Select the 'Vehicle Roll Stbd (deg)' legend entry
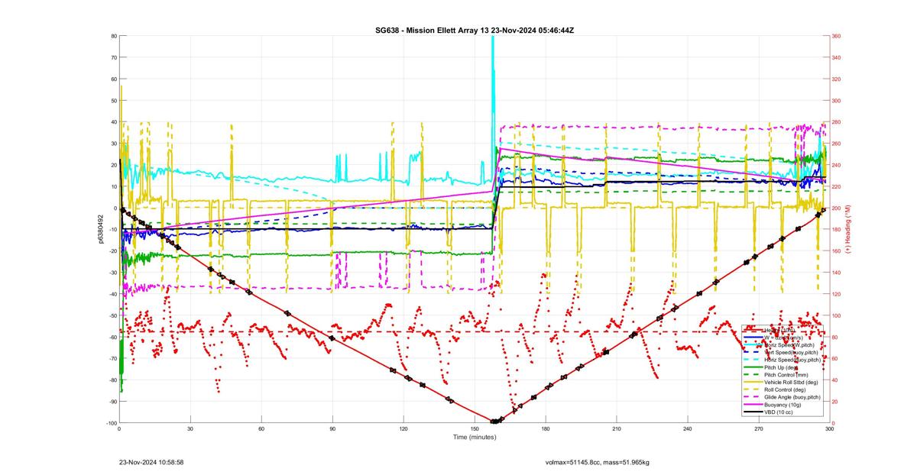Image resolution: width=917 pixels, height=475 pixels. click(x=791, y=382)
